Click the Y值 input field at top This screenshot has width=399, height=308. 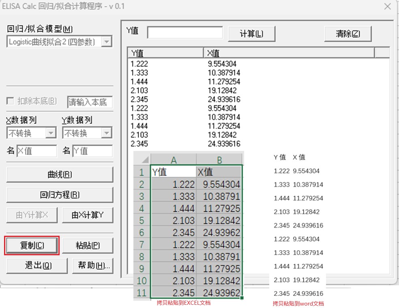[x=185, y=33]
